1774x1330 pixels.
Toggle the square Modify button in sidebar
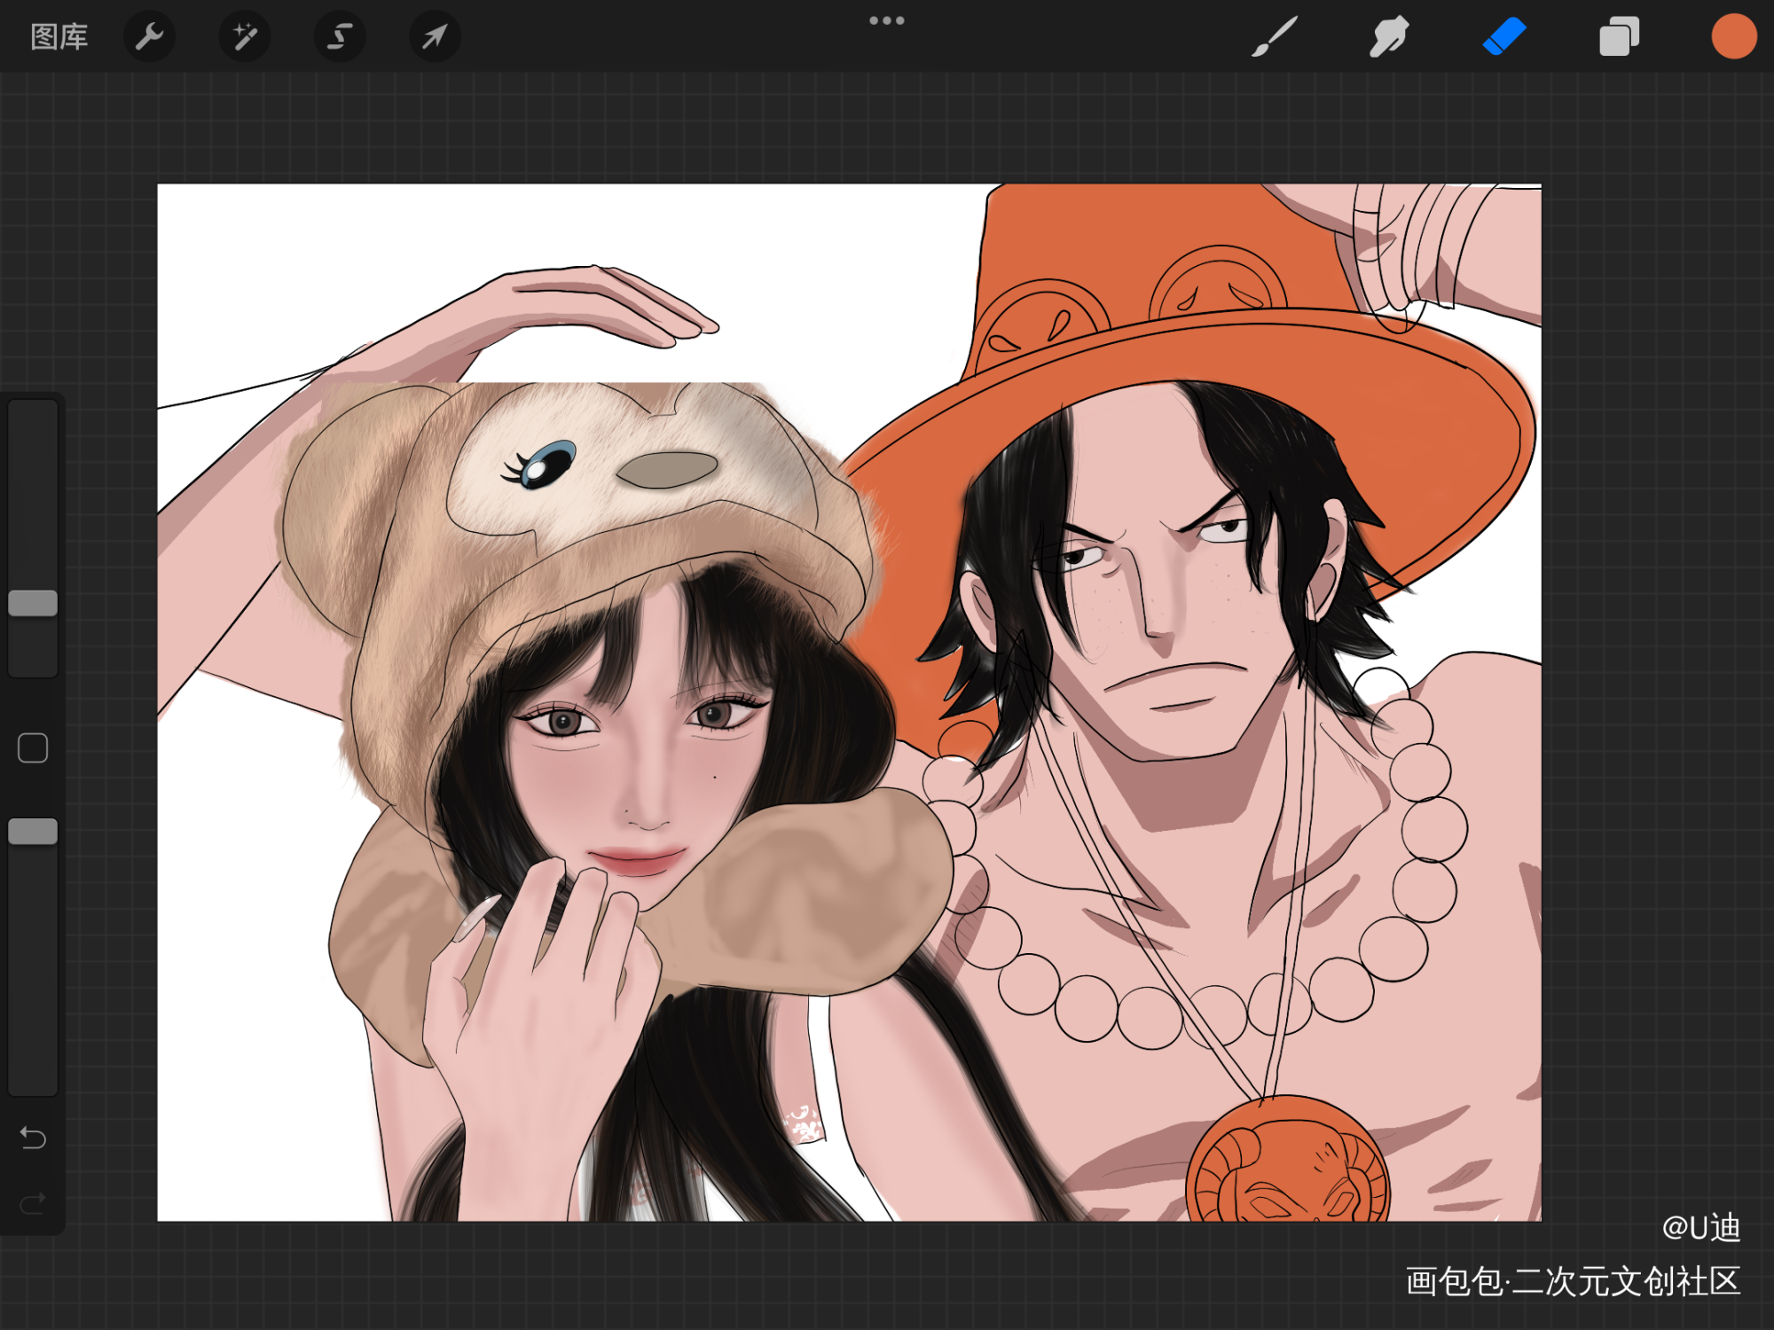(33, 748)
